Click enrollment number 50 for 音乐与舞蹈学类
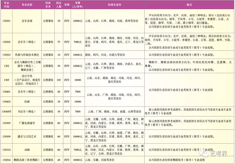The image size is (235, 164). (x=59, y=66)
